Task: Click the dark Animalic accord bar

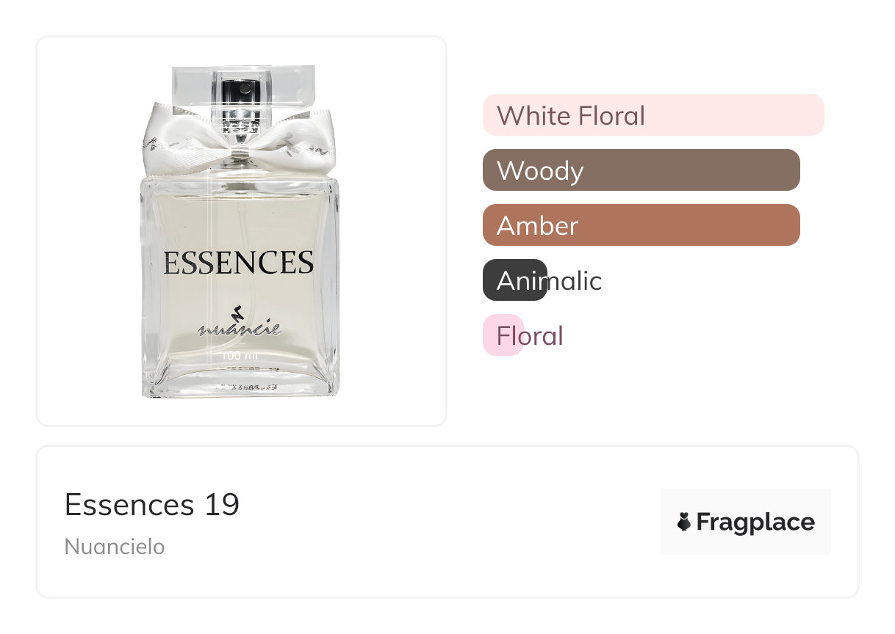Action: [514, 280]
